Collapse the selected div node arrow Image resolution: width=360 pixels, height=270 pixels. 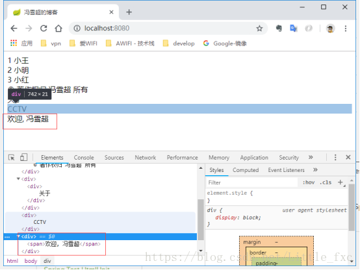[18, 236]
